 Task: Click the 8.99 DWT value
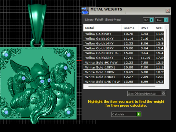pyautogui.click(x=144, y=81)
